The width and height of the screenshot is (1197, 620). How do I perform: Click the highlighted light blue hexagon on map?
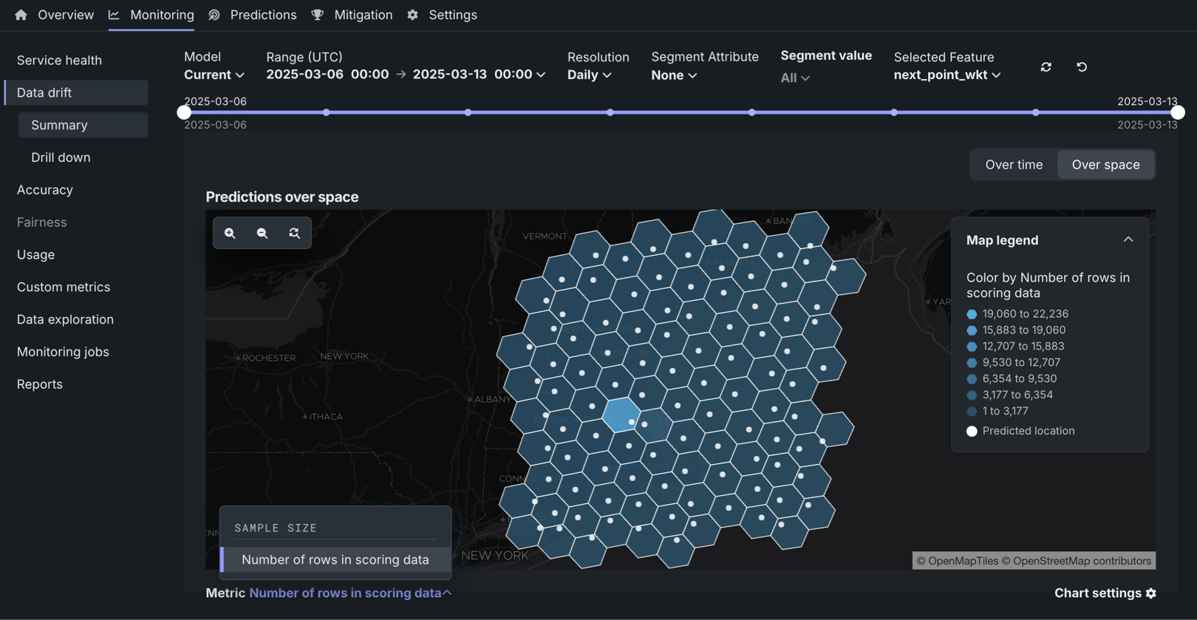click(x=619, y=413)
